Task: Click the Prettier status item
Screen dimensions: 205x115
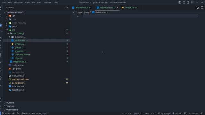Action: [x=193, y=113]
